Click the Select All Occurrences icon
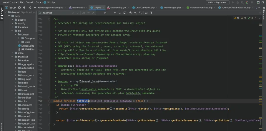The image size is (266, 131). click(x=140, y=13)
